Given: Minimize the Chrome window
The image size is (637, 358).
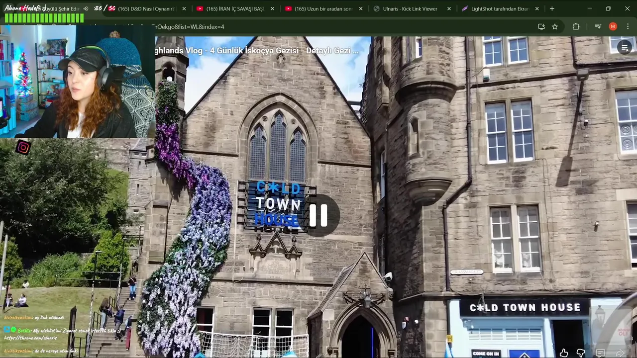Looking at the screenshot, I should pyautogui.click(x=590, y=8).
